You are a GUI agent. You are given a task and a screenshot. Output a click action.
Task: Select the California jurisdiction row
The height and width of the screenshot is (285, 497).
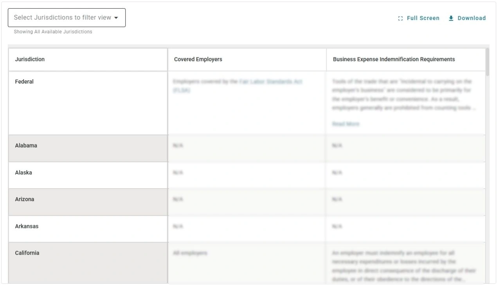point(26,253)
